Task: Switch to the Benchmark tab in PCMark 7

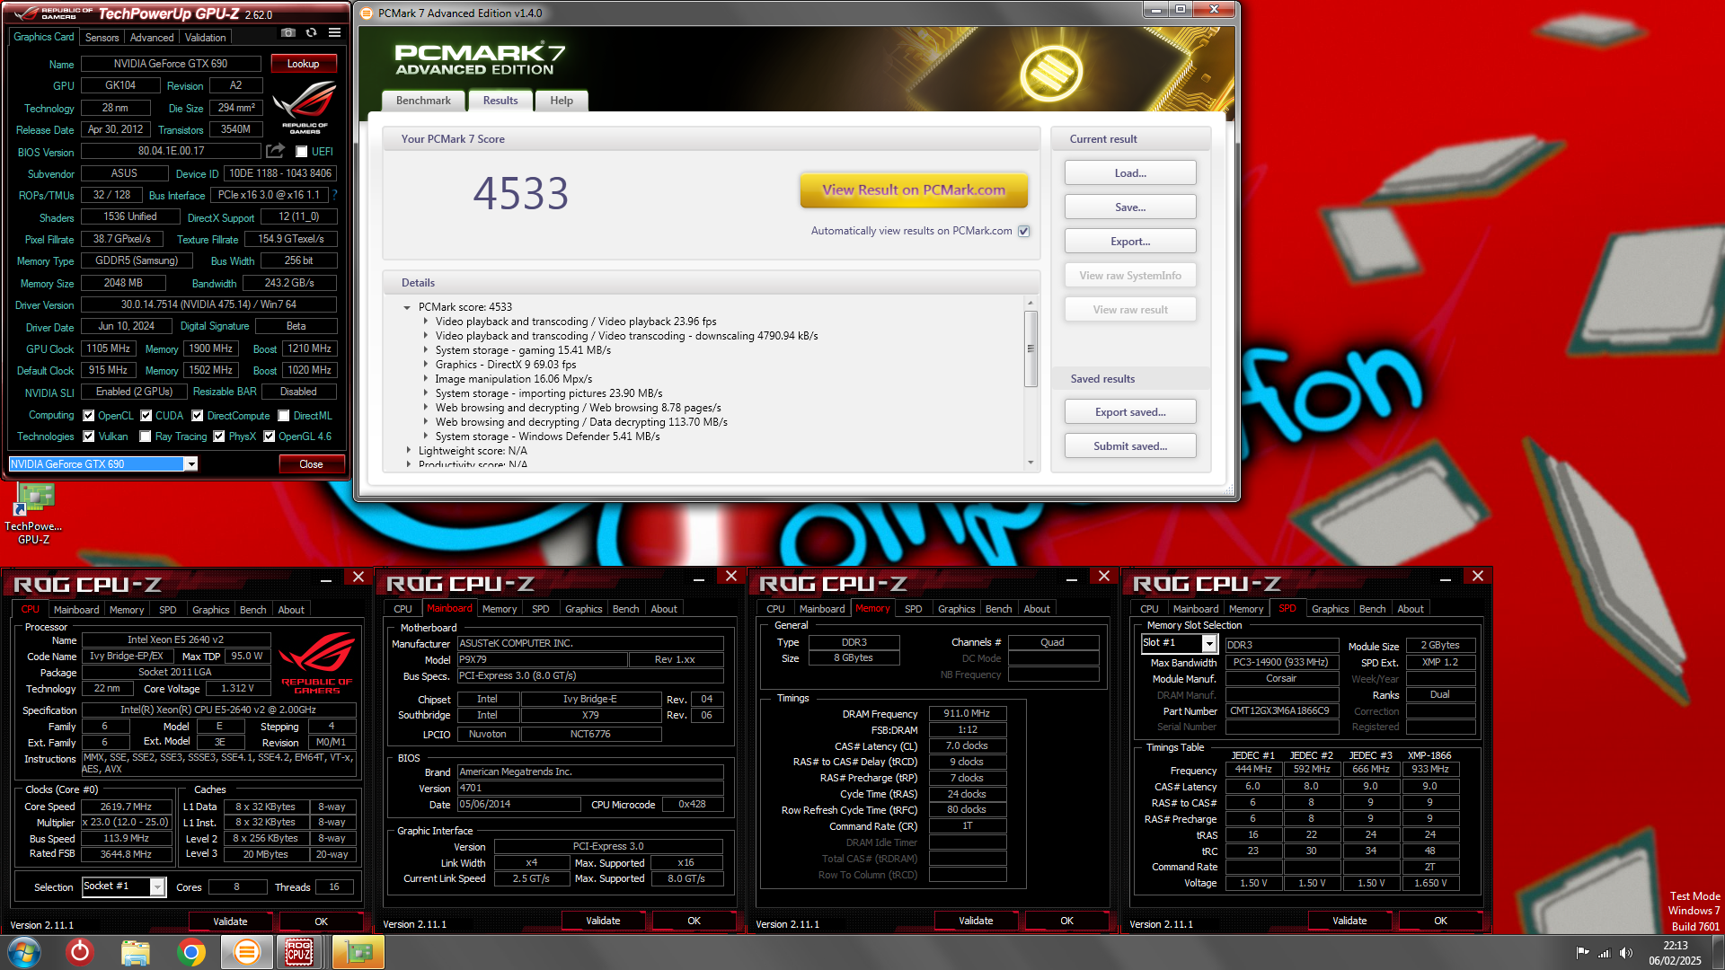Action: pyautogui.click(x=423, y=101)
